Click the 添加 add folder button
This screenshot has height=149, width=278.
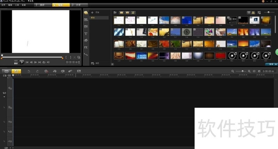(95, 12)
